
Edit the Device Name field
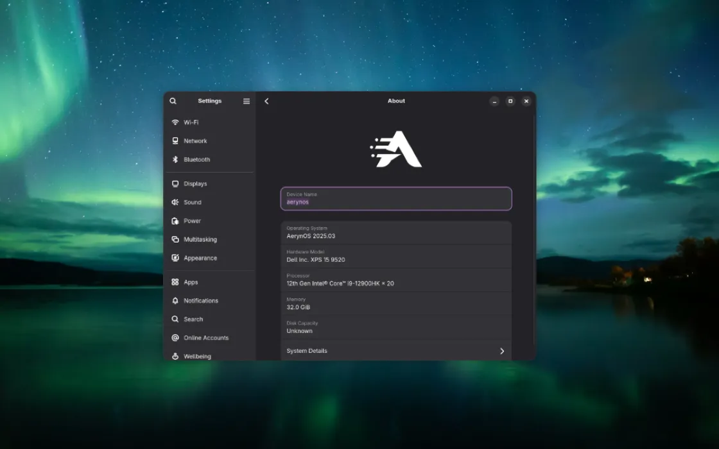click(x=396, y=199)
